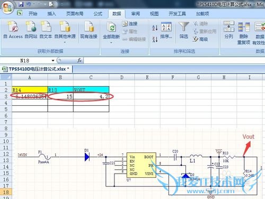Image resolution: width=265 pixels, height=199 pixels.
Task: Switch to 公式 Formulas tab
Action: click(98, 14)
